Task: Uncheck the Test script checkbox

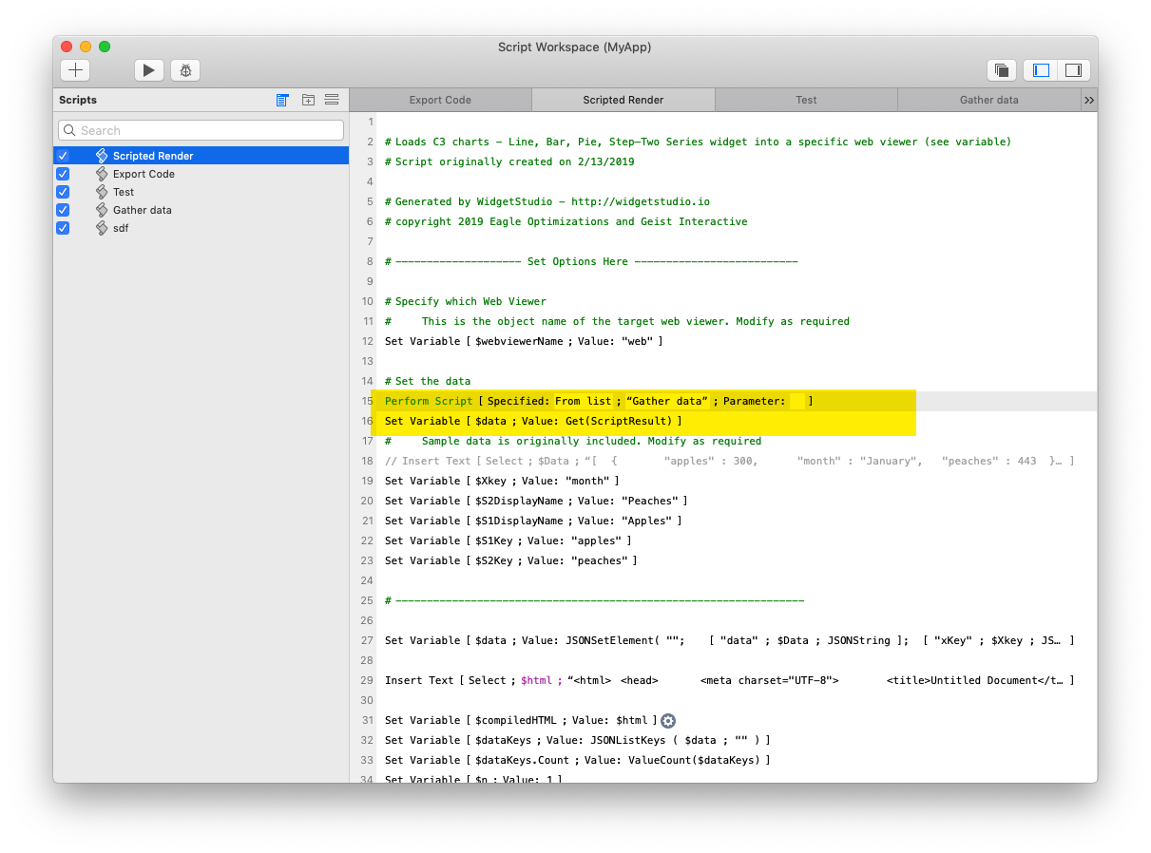Action: click(x=63, y=192)
